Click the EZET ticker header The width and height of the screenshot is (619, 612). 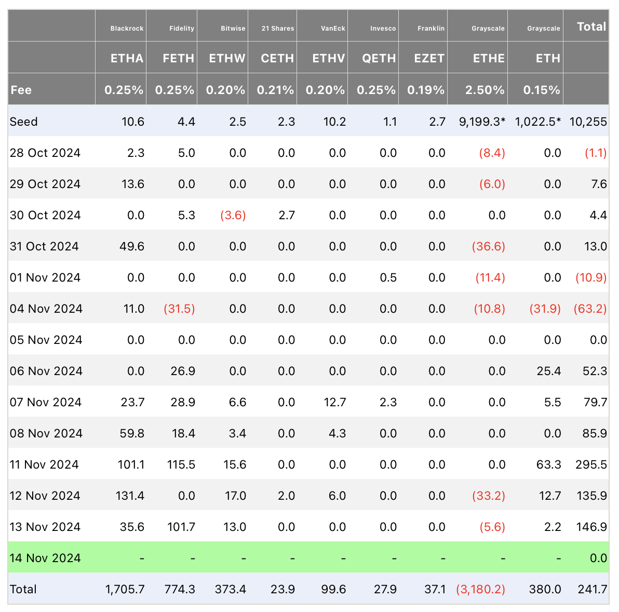[x=429, y=58]
